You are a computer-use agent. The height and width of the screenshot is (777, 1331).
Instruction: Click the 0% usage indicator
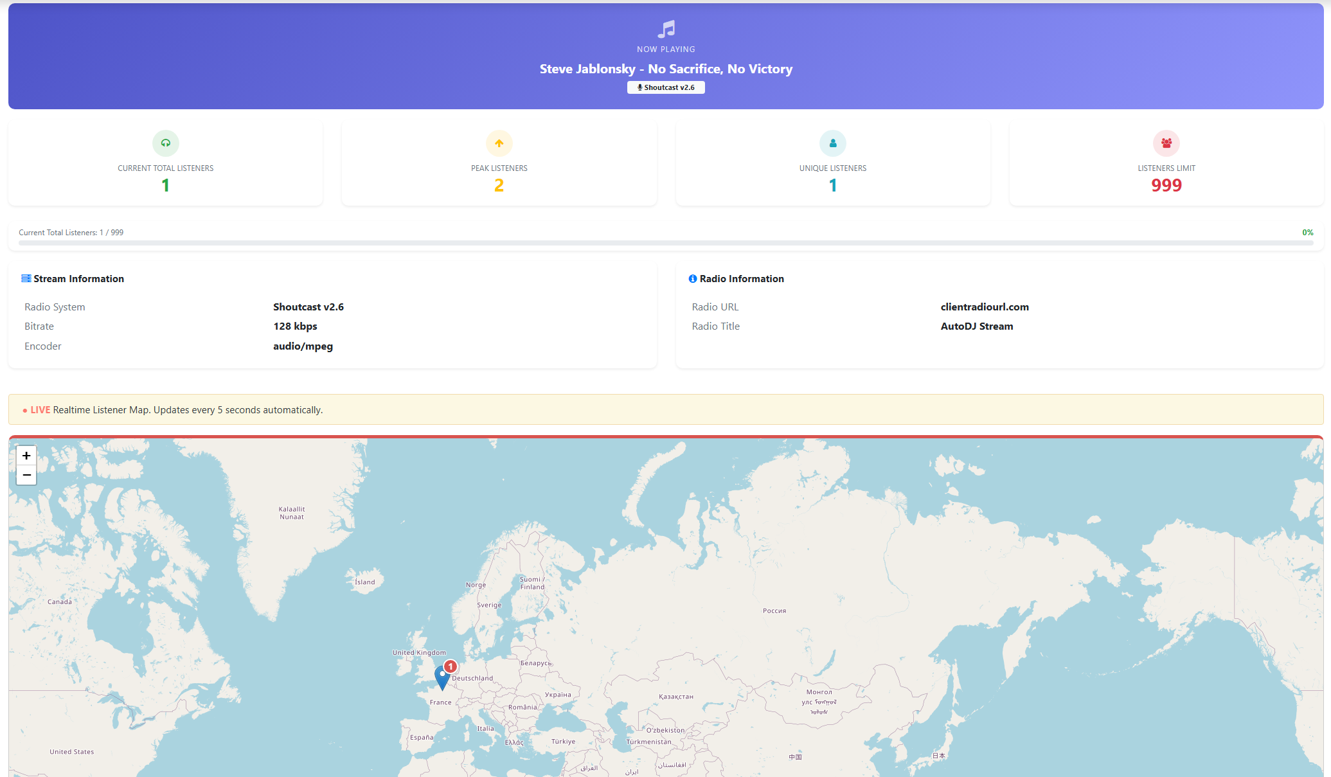pos(1308,233)
